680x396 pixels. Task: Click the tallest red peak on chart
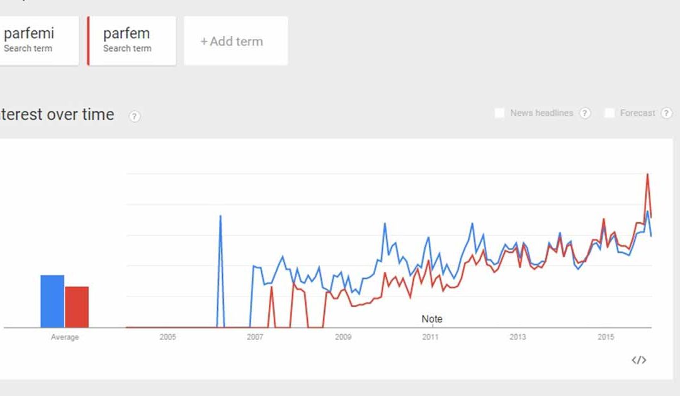pos(648,174)
